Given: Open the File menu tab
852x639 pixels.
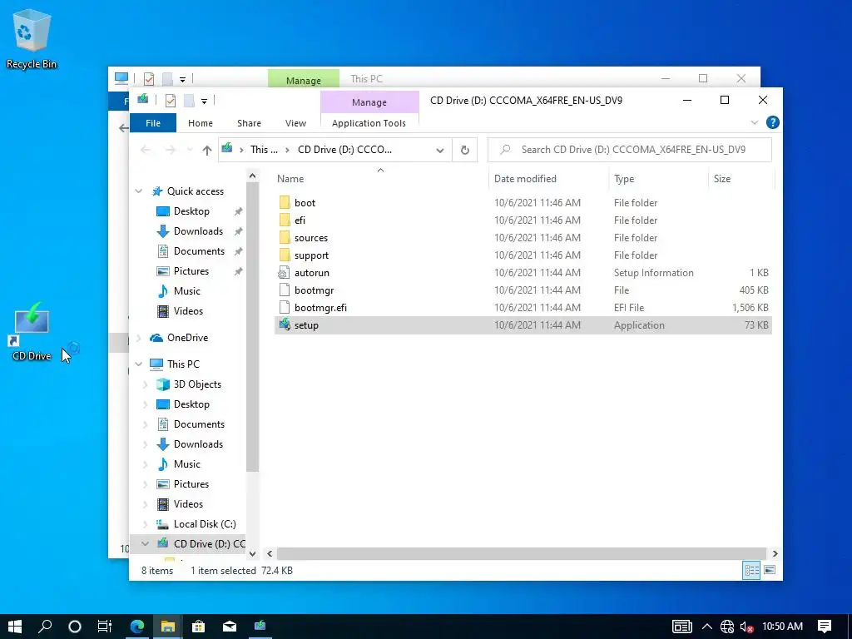Looking at the screenshot, I should coord(153,123).
